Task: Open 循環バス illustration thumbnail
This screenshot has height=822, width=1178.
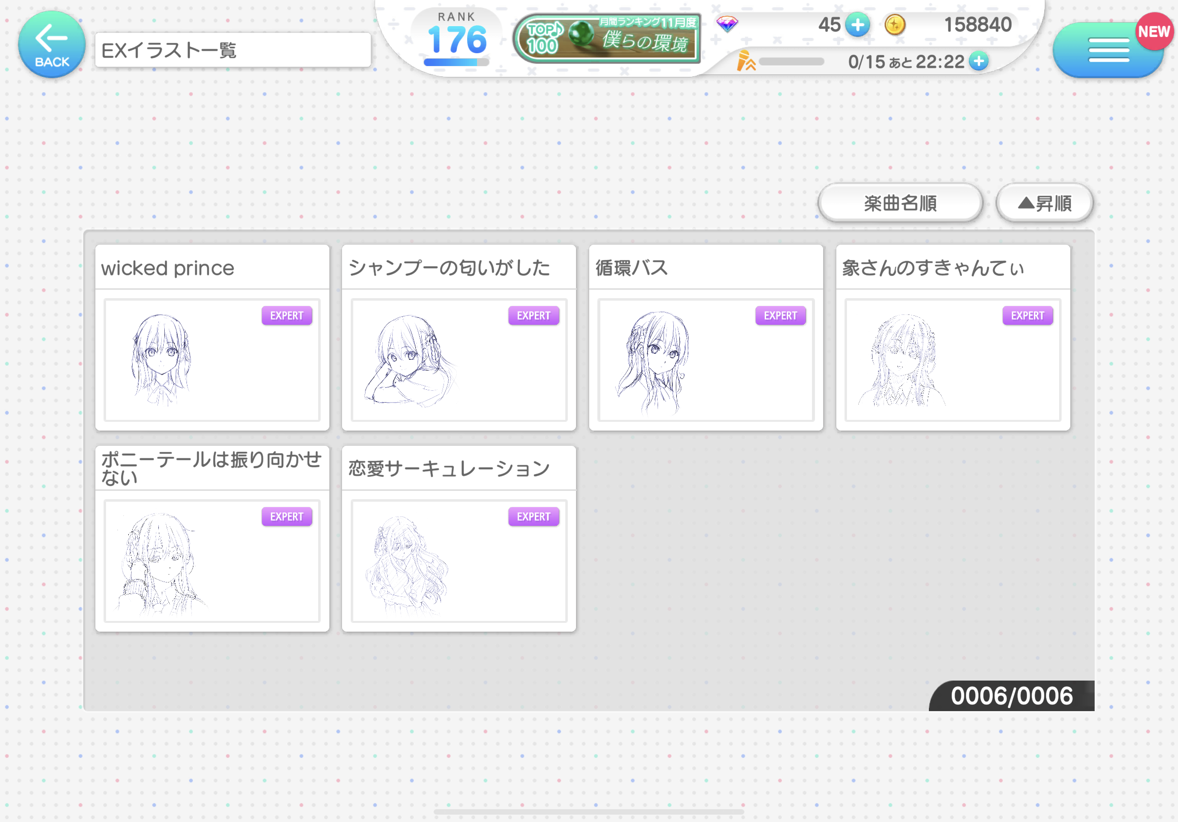Action: 706,360
